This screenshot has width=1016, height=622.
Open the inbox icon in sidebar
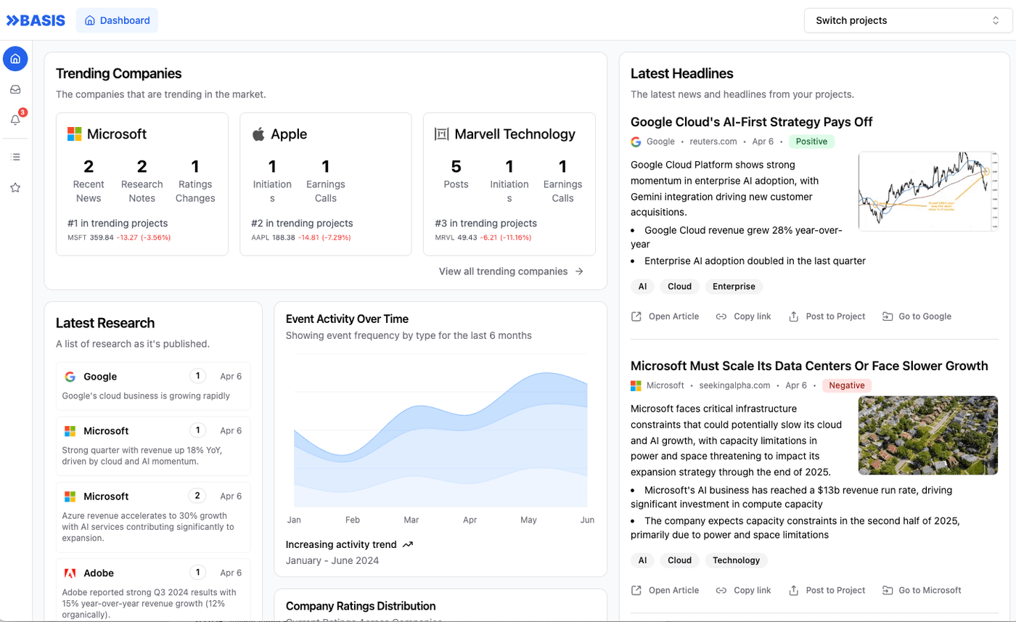[15, 89]
